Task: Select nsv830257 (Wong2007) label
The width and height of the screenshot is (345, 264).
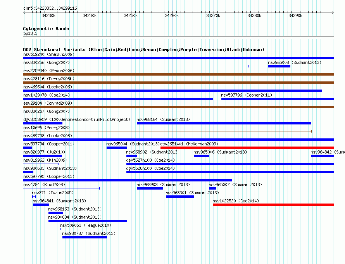Action: (47, 111)
